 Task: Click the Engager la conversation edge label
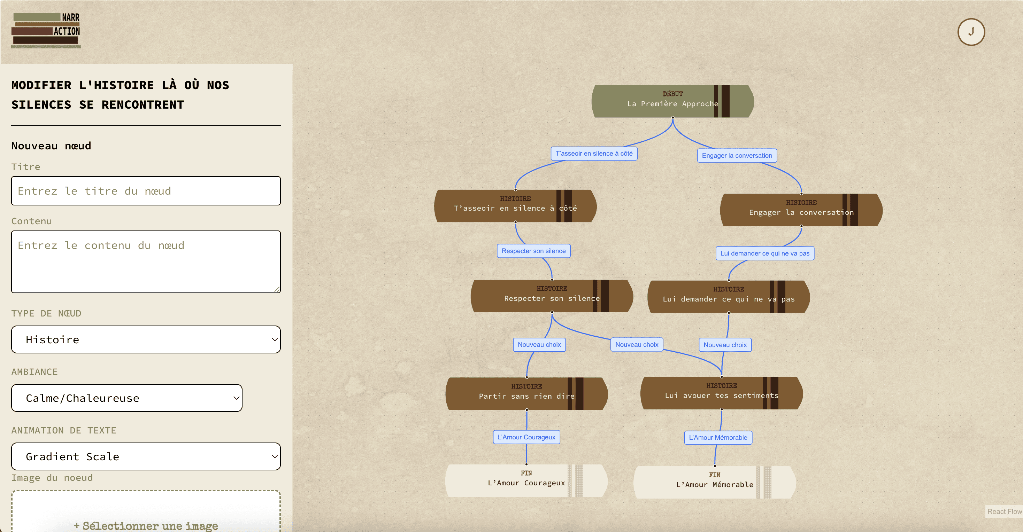click(737, 156)
